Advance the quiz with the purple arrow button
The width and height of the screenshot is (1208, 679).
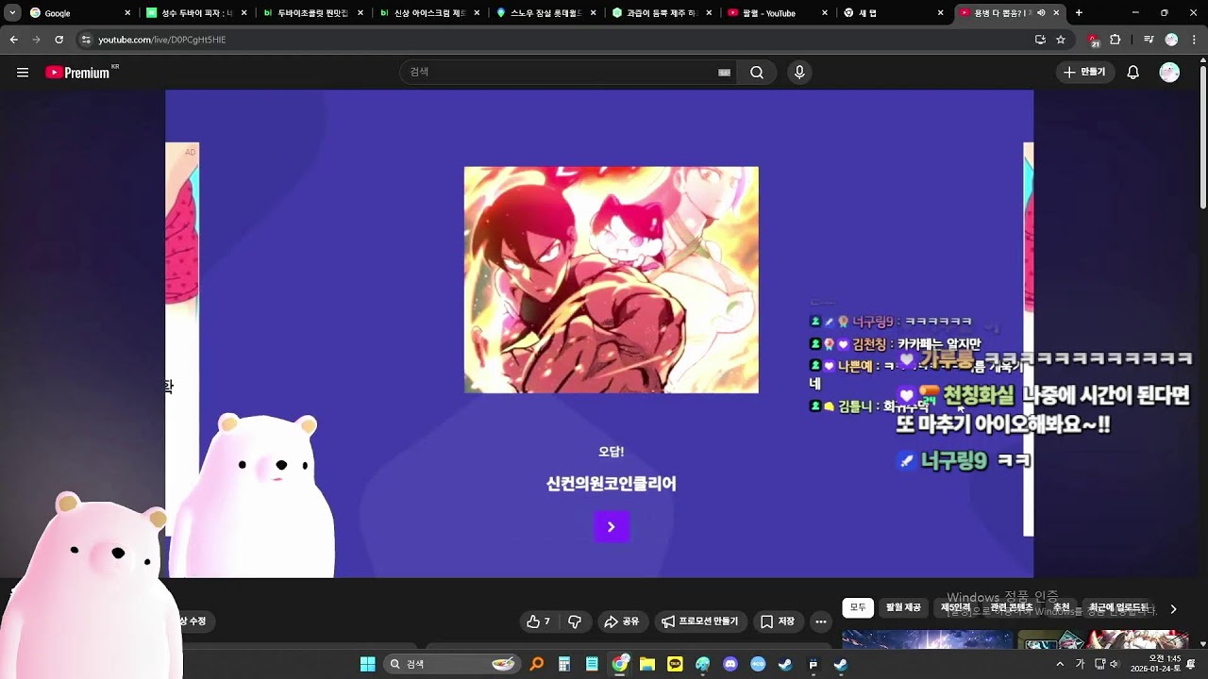coord(612,527)
